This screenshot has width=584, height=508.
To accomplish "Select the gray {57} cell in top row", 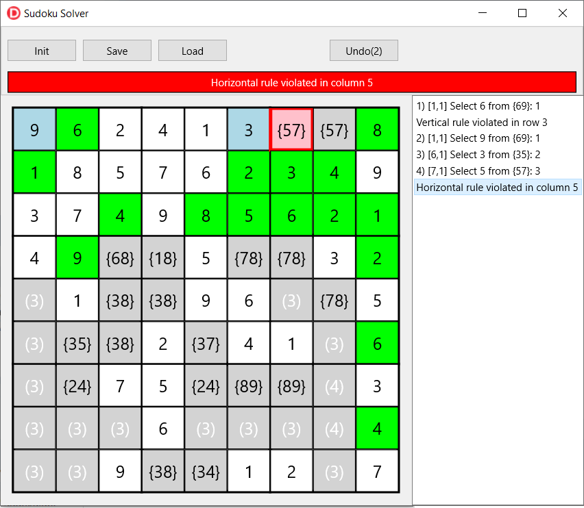I will coord(334,130).
